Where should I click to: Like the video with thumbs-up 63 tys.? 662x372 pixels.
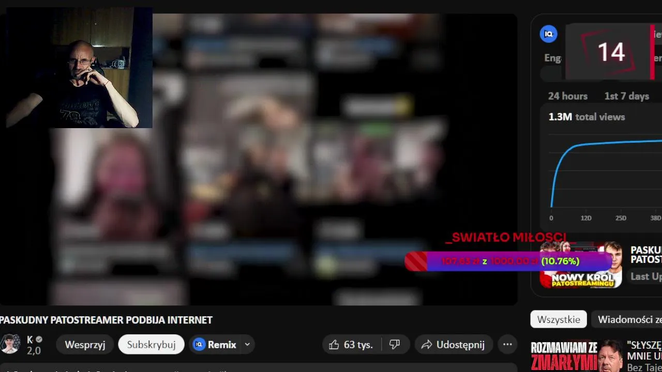pyautogui.click(x=351, y=345)
